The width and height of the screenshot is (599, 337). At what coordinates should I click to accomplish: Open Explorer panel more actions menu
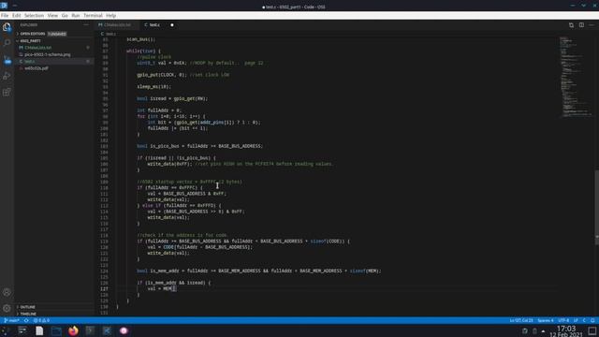[x=86, y=25]
